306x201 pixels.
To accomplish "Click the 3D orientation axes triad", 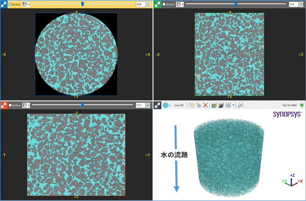I will pyautogui.click(x=292, y=180).
